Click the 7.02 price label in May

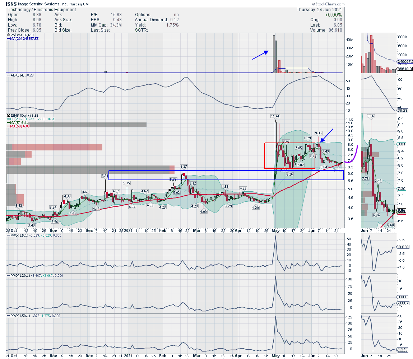tap(300, 165)
